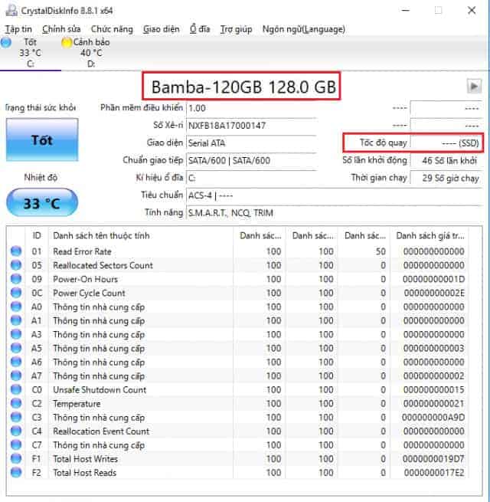Click threshold value 50 in Read Error Rate row
Image resolution: width=490 pixels, height=502 pixels.
[381, 251]
